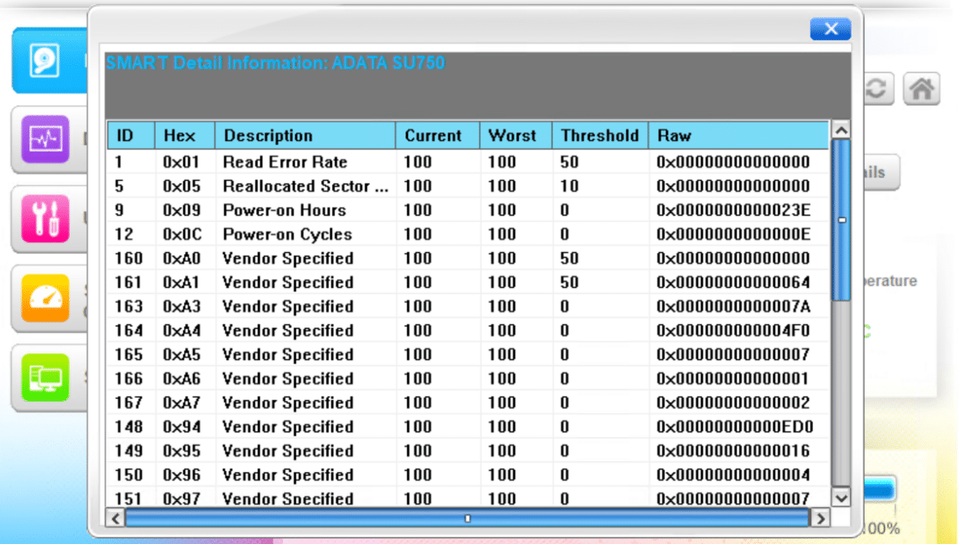Click hex value 0x01
Image resolution: width=960 pixels, height=544 pixels.
pos(181,162)
